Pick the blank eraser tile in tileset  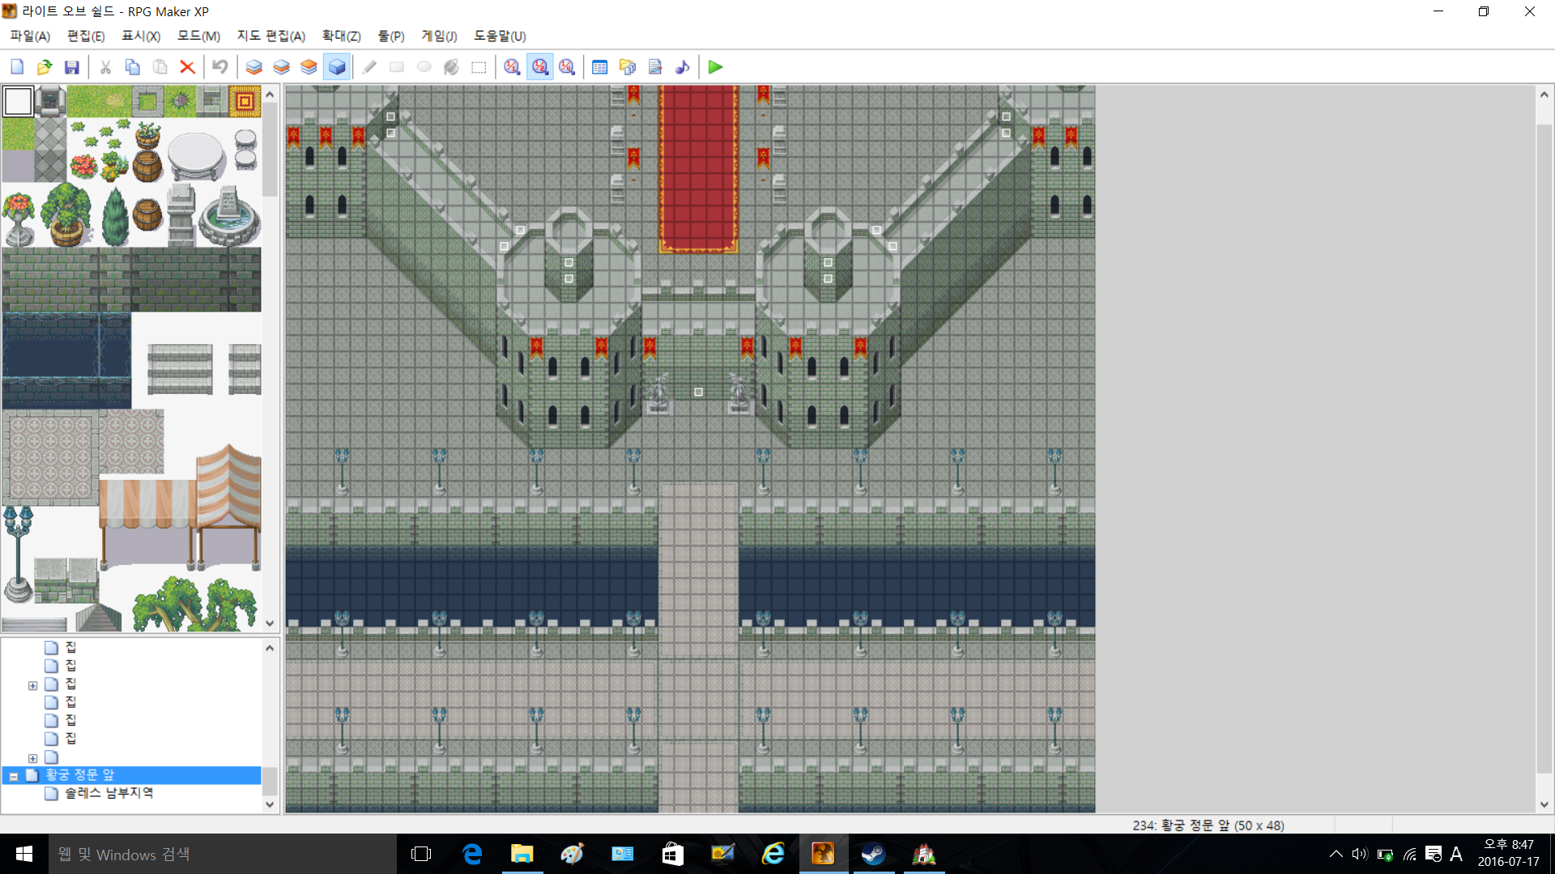(18, 101)
